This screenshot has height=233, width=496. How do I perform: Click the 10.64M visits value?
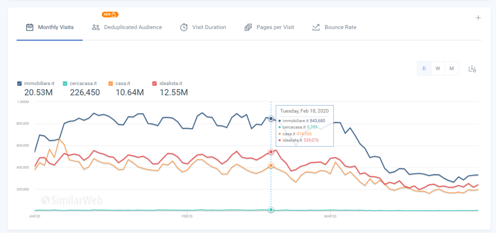pyautogui.click(x=130, y=93)
